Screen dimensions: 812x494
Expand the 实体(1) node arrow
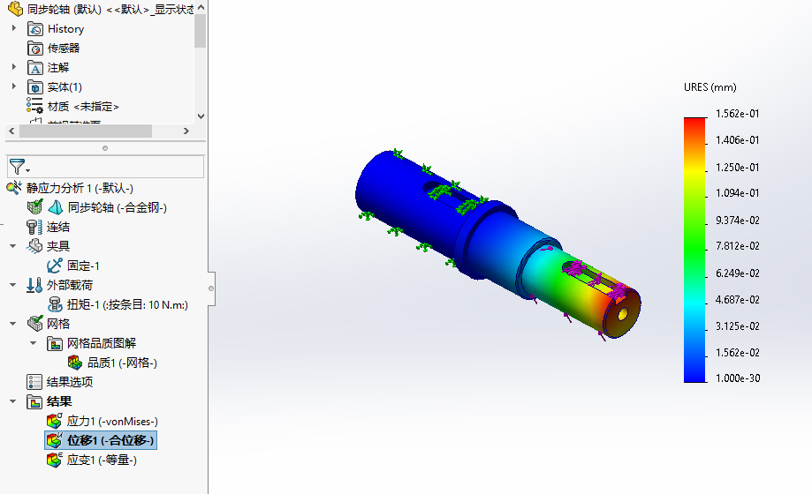click(x=14, y=86)
